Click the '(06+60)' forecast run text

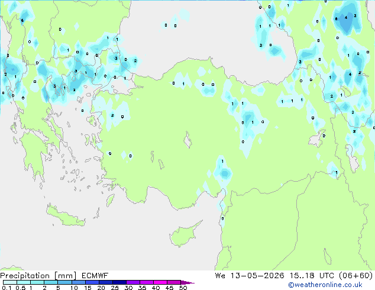(x=356, y=276)
